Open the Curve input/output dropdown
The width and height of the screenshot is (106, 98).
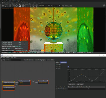86,87
